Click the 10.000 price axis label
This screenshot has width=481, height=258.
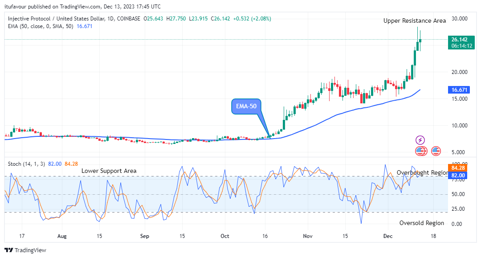click(x=459, y=126)
